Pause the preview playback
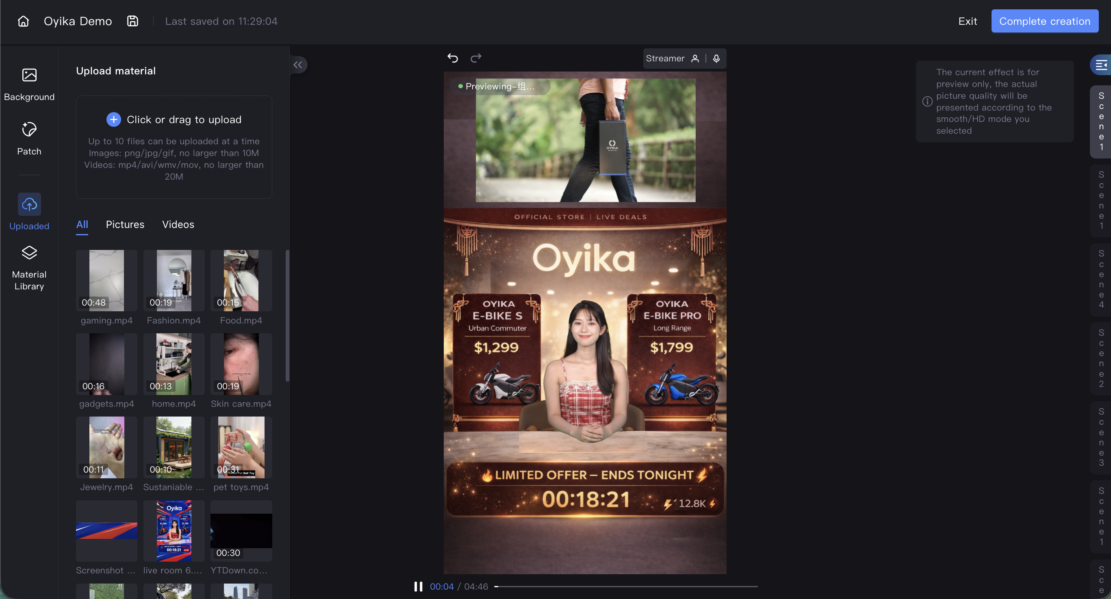This screenshot has width=1111, height=599. [x=418, y=586]
